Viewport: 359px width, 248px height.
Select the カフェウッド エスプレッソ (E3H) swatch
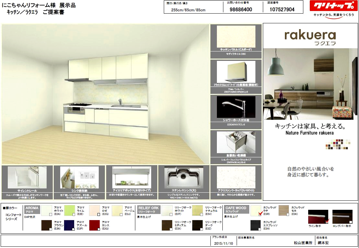[x=255, y=225]
